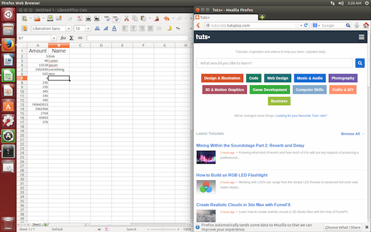Follow the Browse All link
The height and width of the screenshot is (232, 371).
352,134
